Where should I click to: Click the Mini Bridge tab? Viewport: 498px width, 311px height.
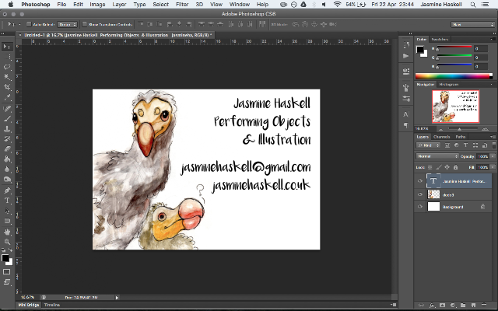[29, 305]
